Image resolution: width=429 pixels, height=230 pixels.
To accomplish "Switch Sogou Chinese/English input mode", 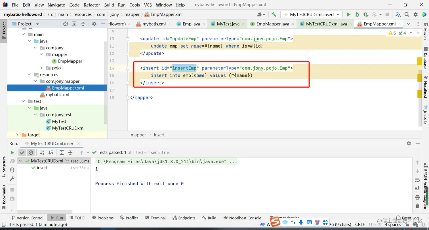I will [x=285, y=222].
